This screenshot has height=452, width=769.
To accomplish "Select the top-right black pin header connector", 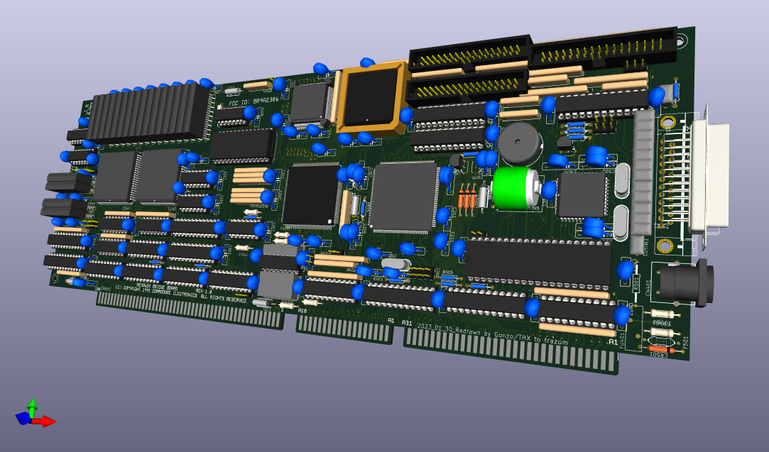I will pos(604,48).
